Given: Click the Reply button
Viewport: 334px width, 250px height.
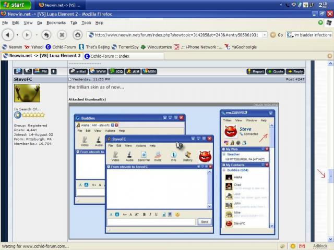Looking at the screenshot, I should [295, 72].
